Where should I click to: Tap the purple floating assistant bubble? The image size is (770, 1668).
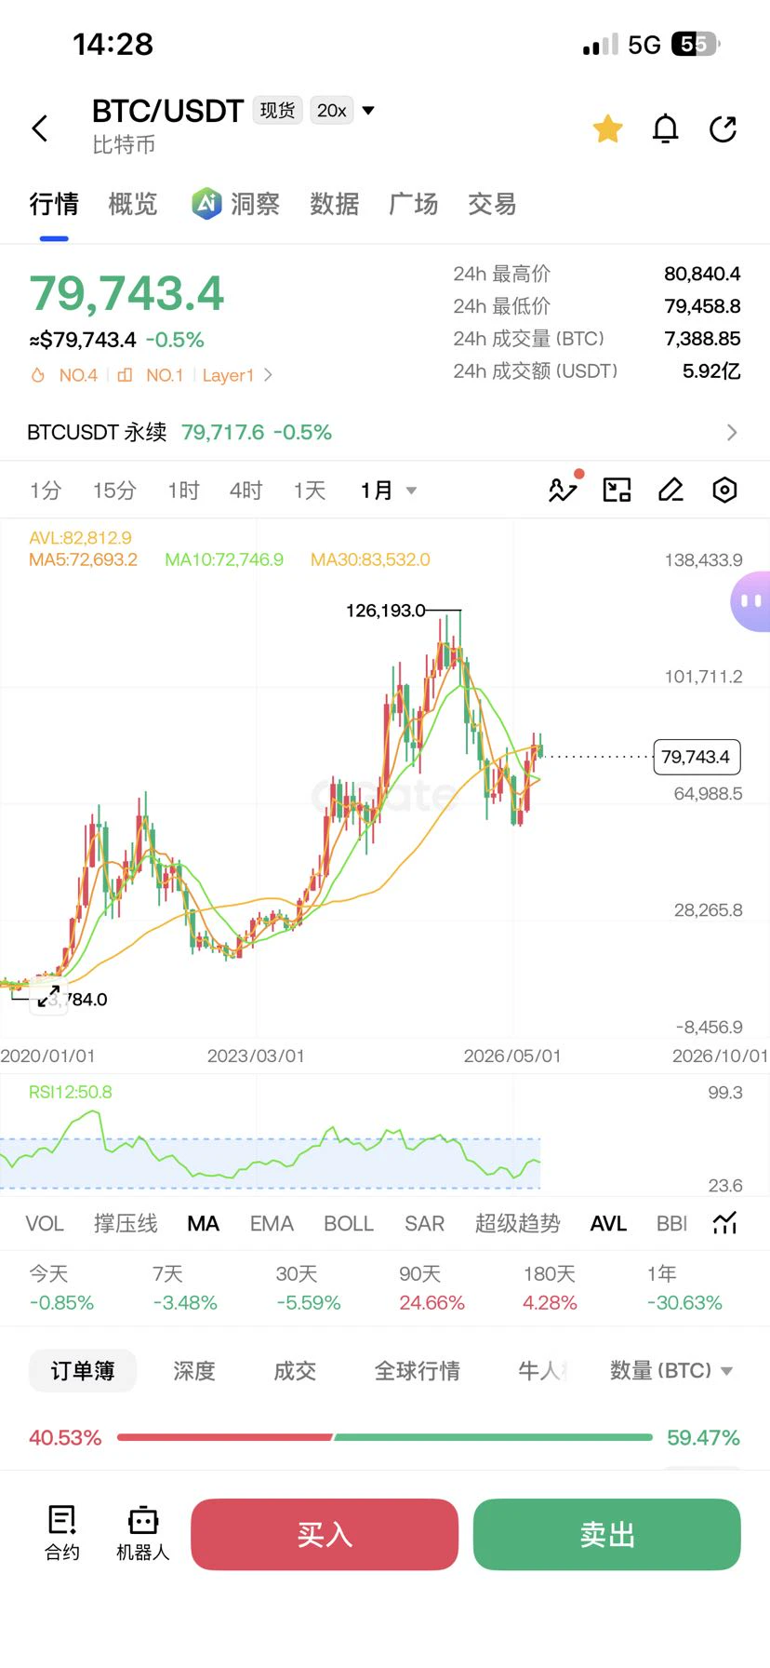click(x=750, y=602)
